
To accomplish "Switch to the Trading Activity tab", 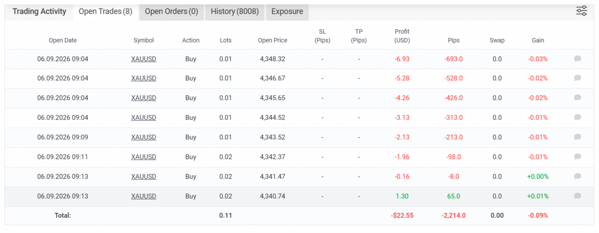I will (39, 12).
